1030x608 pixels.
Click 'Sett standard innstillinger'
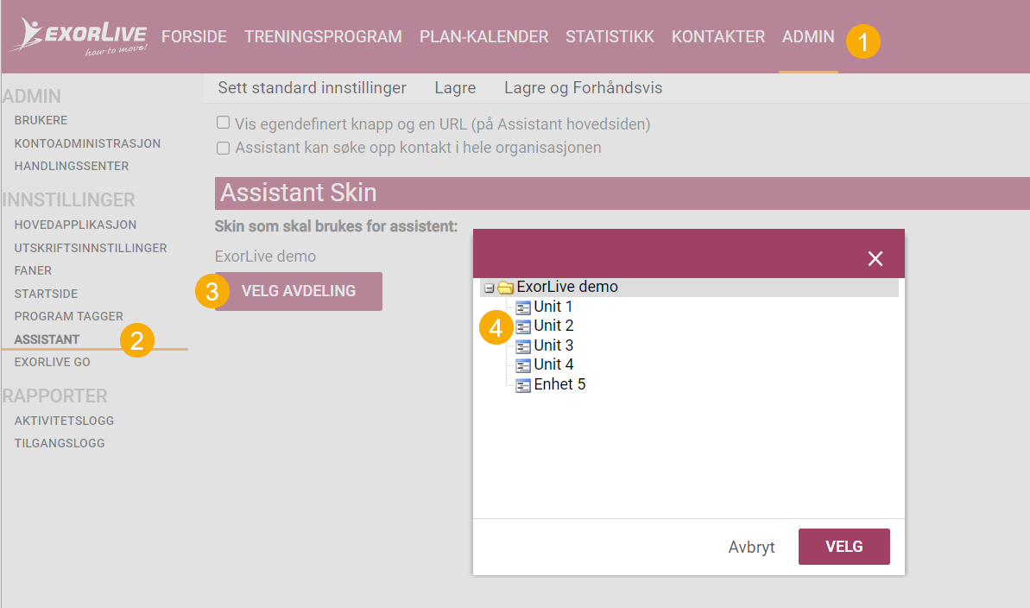[312, 88]
